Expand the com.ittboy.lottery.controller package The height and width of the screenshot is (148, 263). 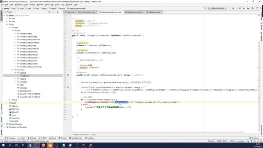pyautogui.click(x=15, y=43)
